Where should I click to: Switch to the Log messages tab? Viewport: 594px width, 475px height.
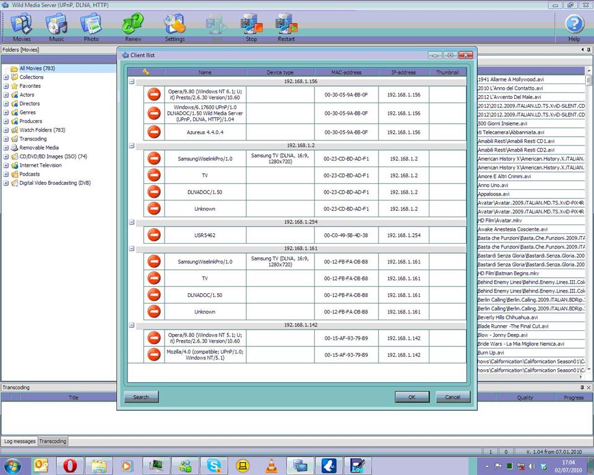(x=20, y=441)
